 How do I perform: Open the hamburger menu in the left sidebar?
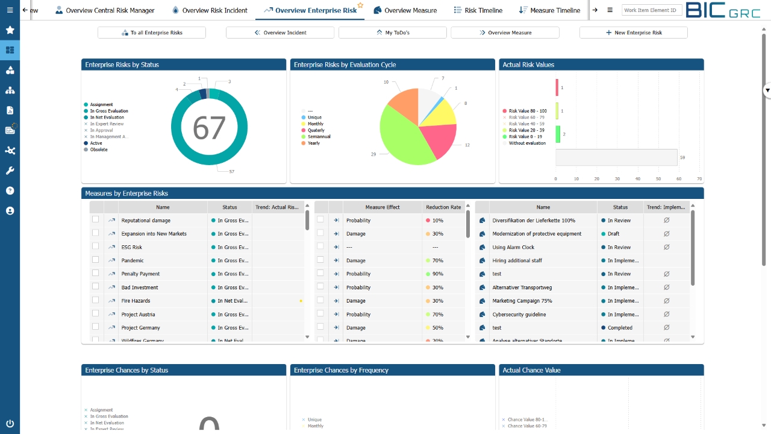coord(10,10)
